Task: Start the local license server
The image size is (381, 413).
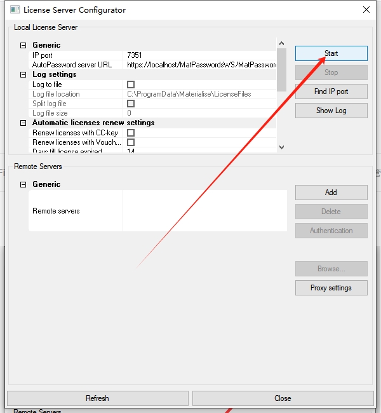Action: pyautogui.click(x=331, y=53)
